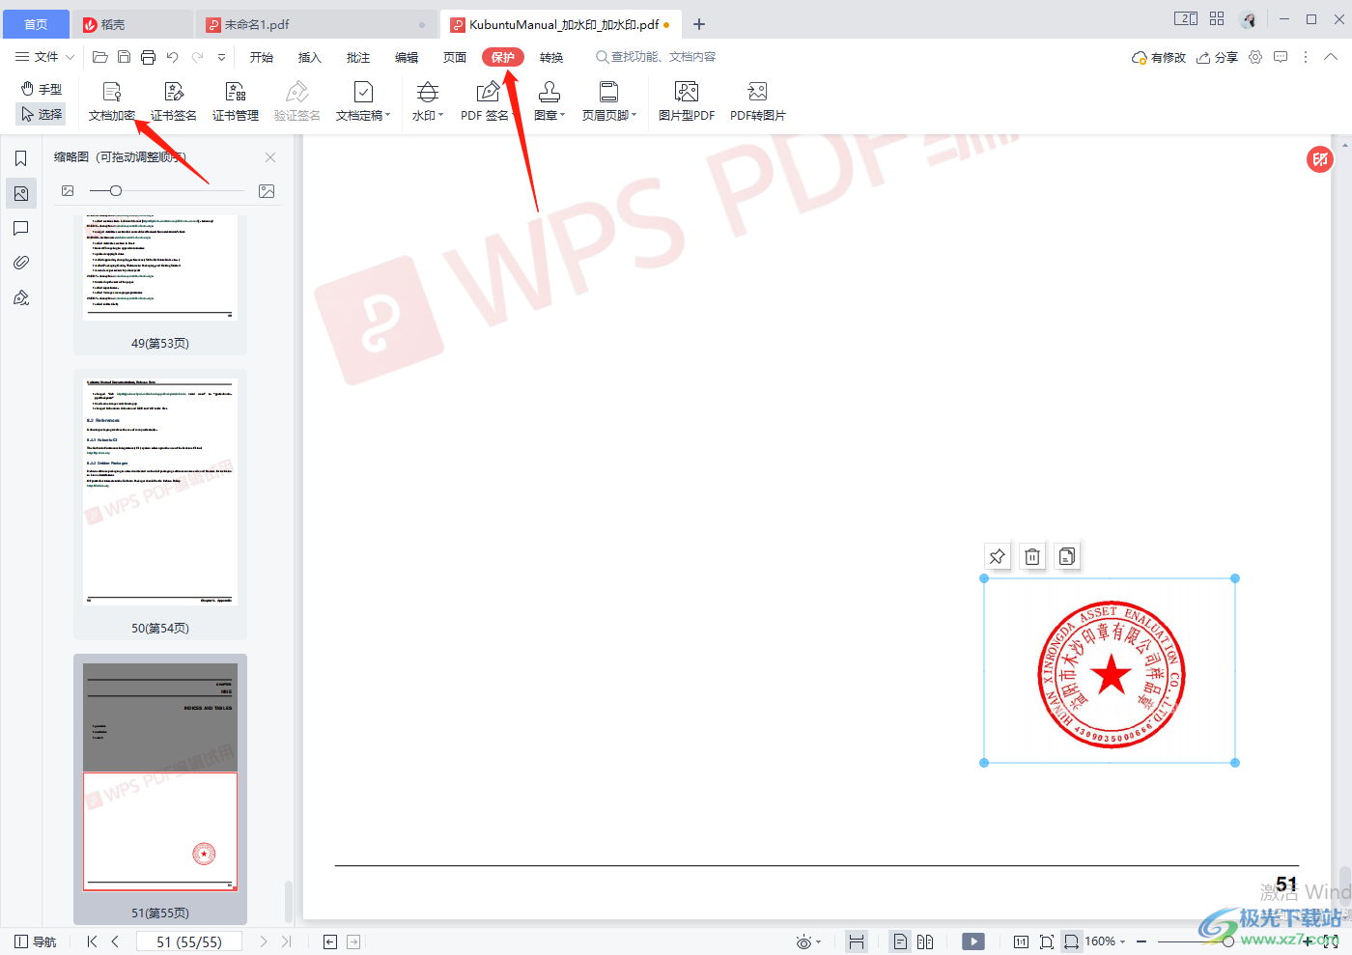Switch to the 转换 ribbon tab

click(551, 57)
